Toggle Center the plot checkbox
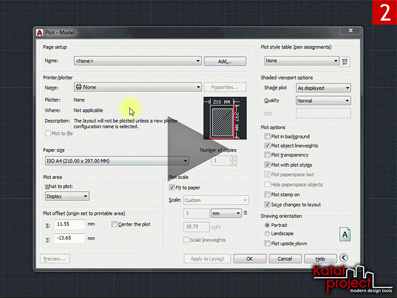 pos(114,224)
